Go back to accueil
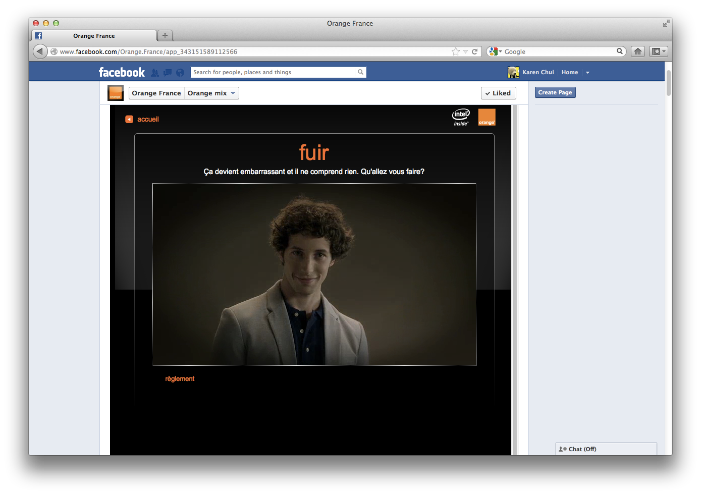This screenshot has width=701, height=495. coord(142,119)
